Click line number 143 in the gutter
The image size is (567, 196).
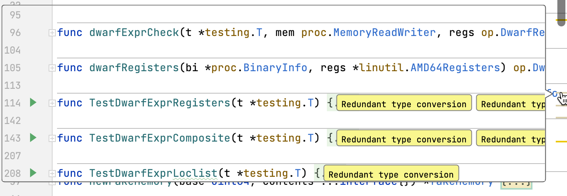click(12, 138)
